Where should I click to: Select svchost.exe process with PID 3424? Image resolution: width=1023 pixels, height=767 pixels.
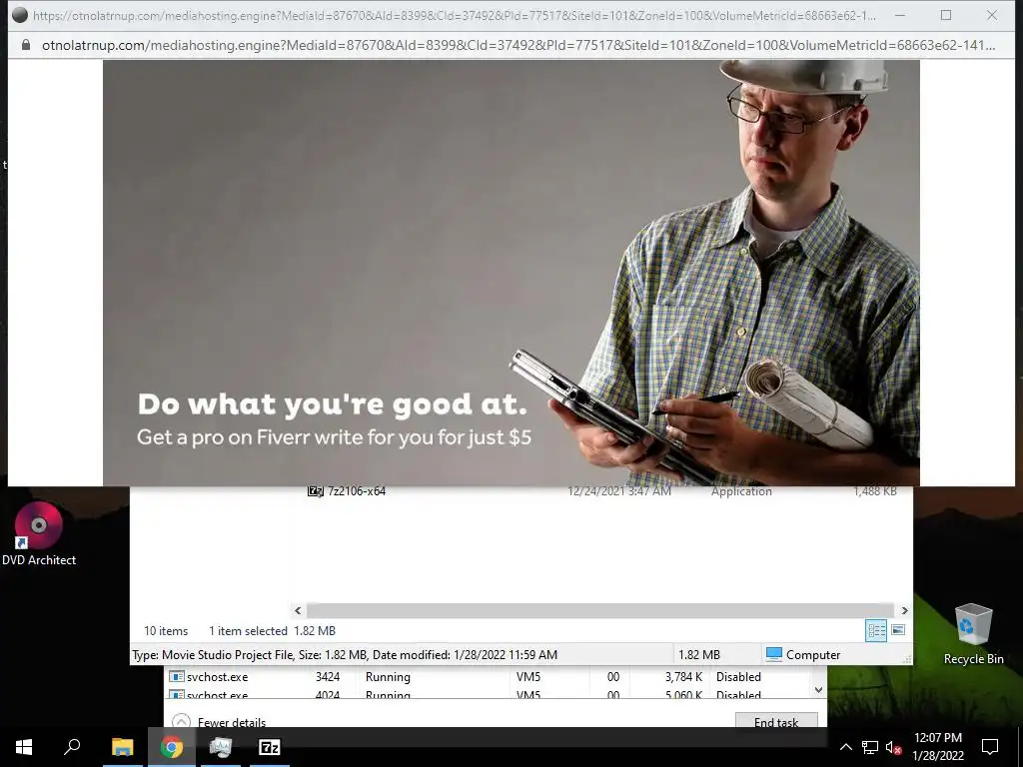217,677
